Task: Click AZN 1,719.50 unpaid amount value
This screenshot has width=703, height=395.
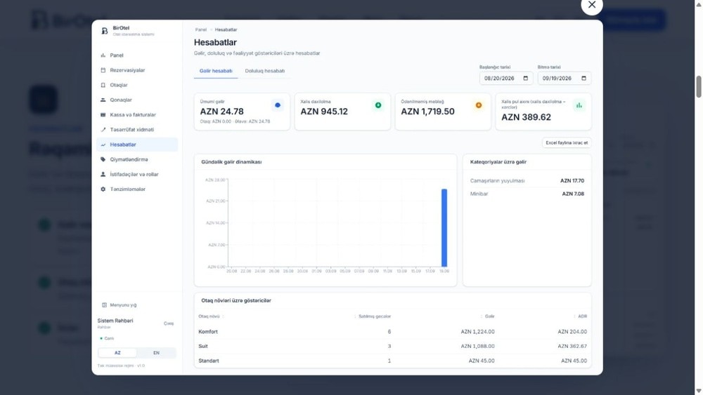Action: 427,112
